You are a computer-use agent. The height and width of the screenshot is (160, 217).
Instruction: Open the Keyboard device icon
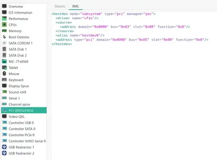4,80
